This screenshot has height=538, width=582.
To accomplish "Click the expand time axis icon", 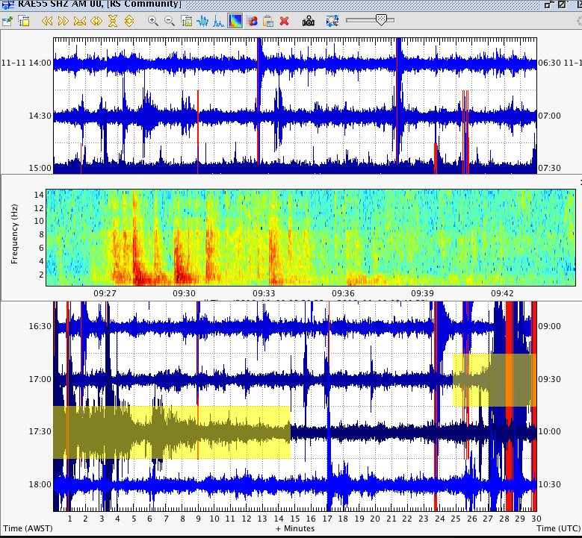I will (x=96, y=21).
